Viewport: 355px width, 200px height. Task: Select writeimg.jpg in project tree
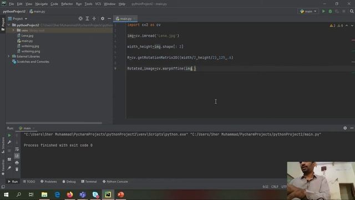pyautogui.click(x=30, y=46)
